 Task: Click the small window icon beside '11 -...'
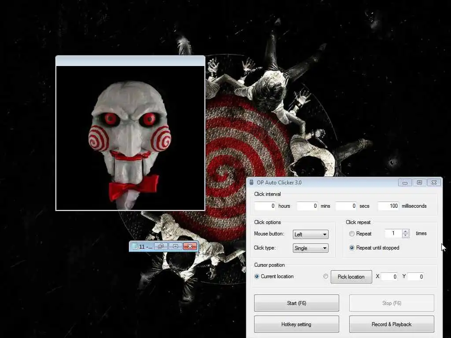(x=135, y=246)
